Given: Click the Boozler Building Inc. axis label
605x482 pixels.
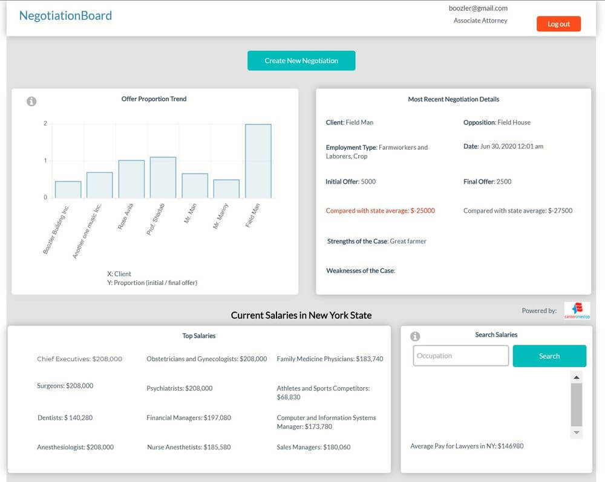Looking at the screenshot, I should [x=56, y=228].
